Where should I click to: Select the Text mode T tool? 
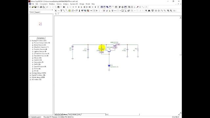pos(61,10)
